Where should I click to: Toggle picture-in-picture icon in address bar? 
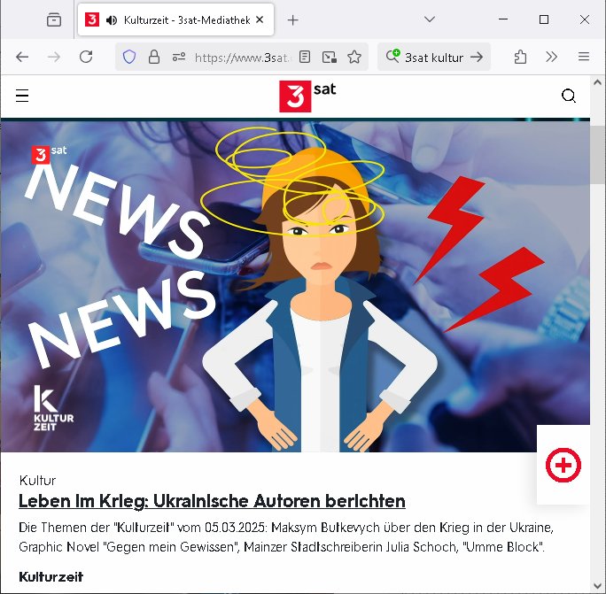point(330,57)
